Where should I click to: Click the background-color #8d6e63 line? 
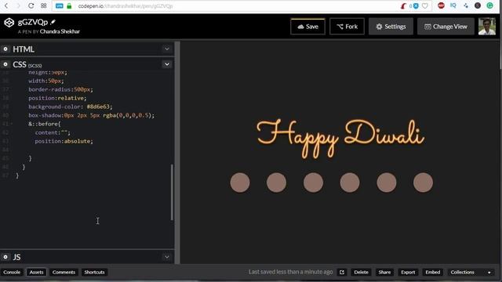[70, 107]
